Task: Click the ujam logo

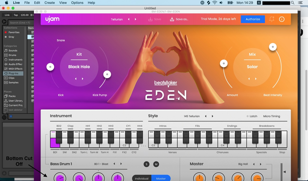Action: point(52,19)
